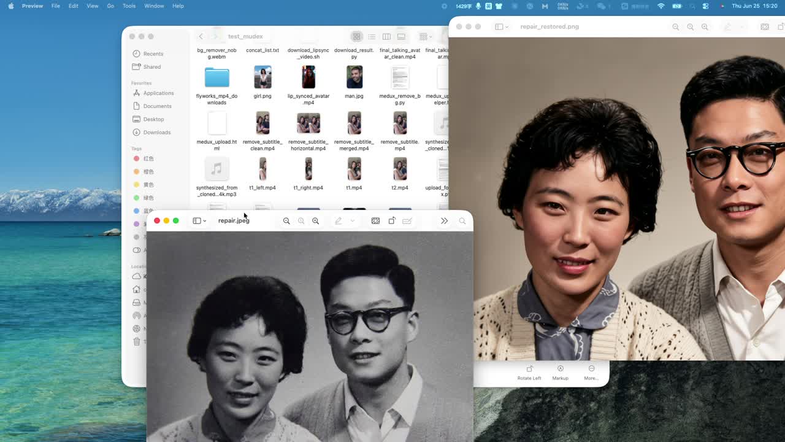Open Applications in Finder sidebar

153,93
